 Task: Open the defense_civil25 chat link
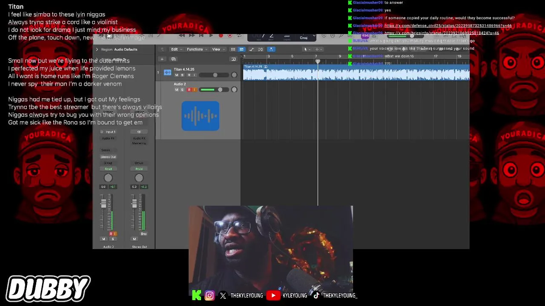coord(448,25)
